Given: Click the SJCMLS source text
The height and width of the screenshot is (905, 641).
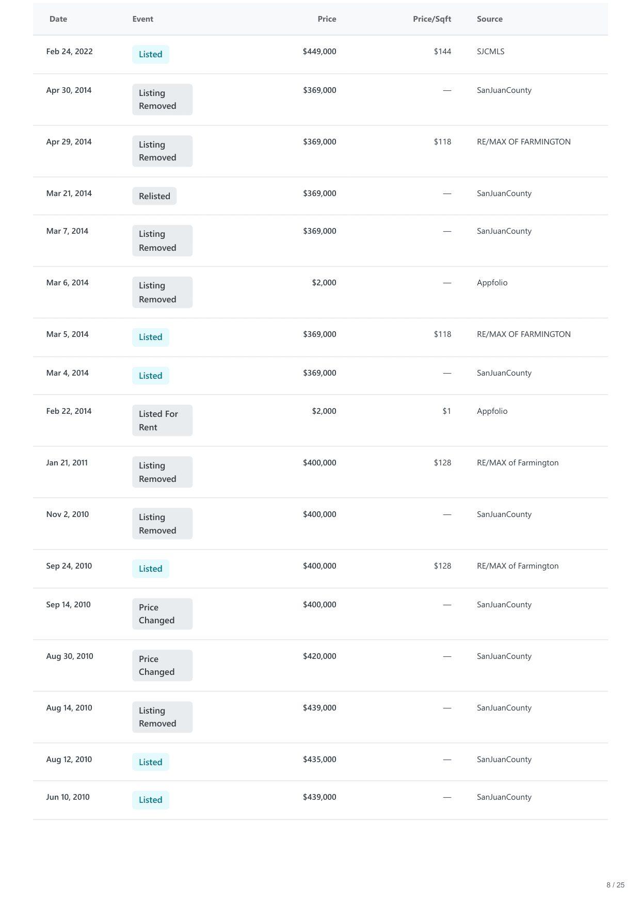Looking at the screenshot, I should [490, 52].
